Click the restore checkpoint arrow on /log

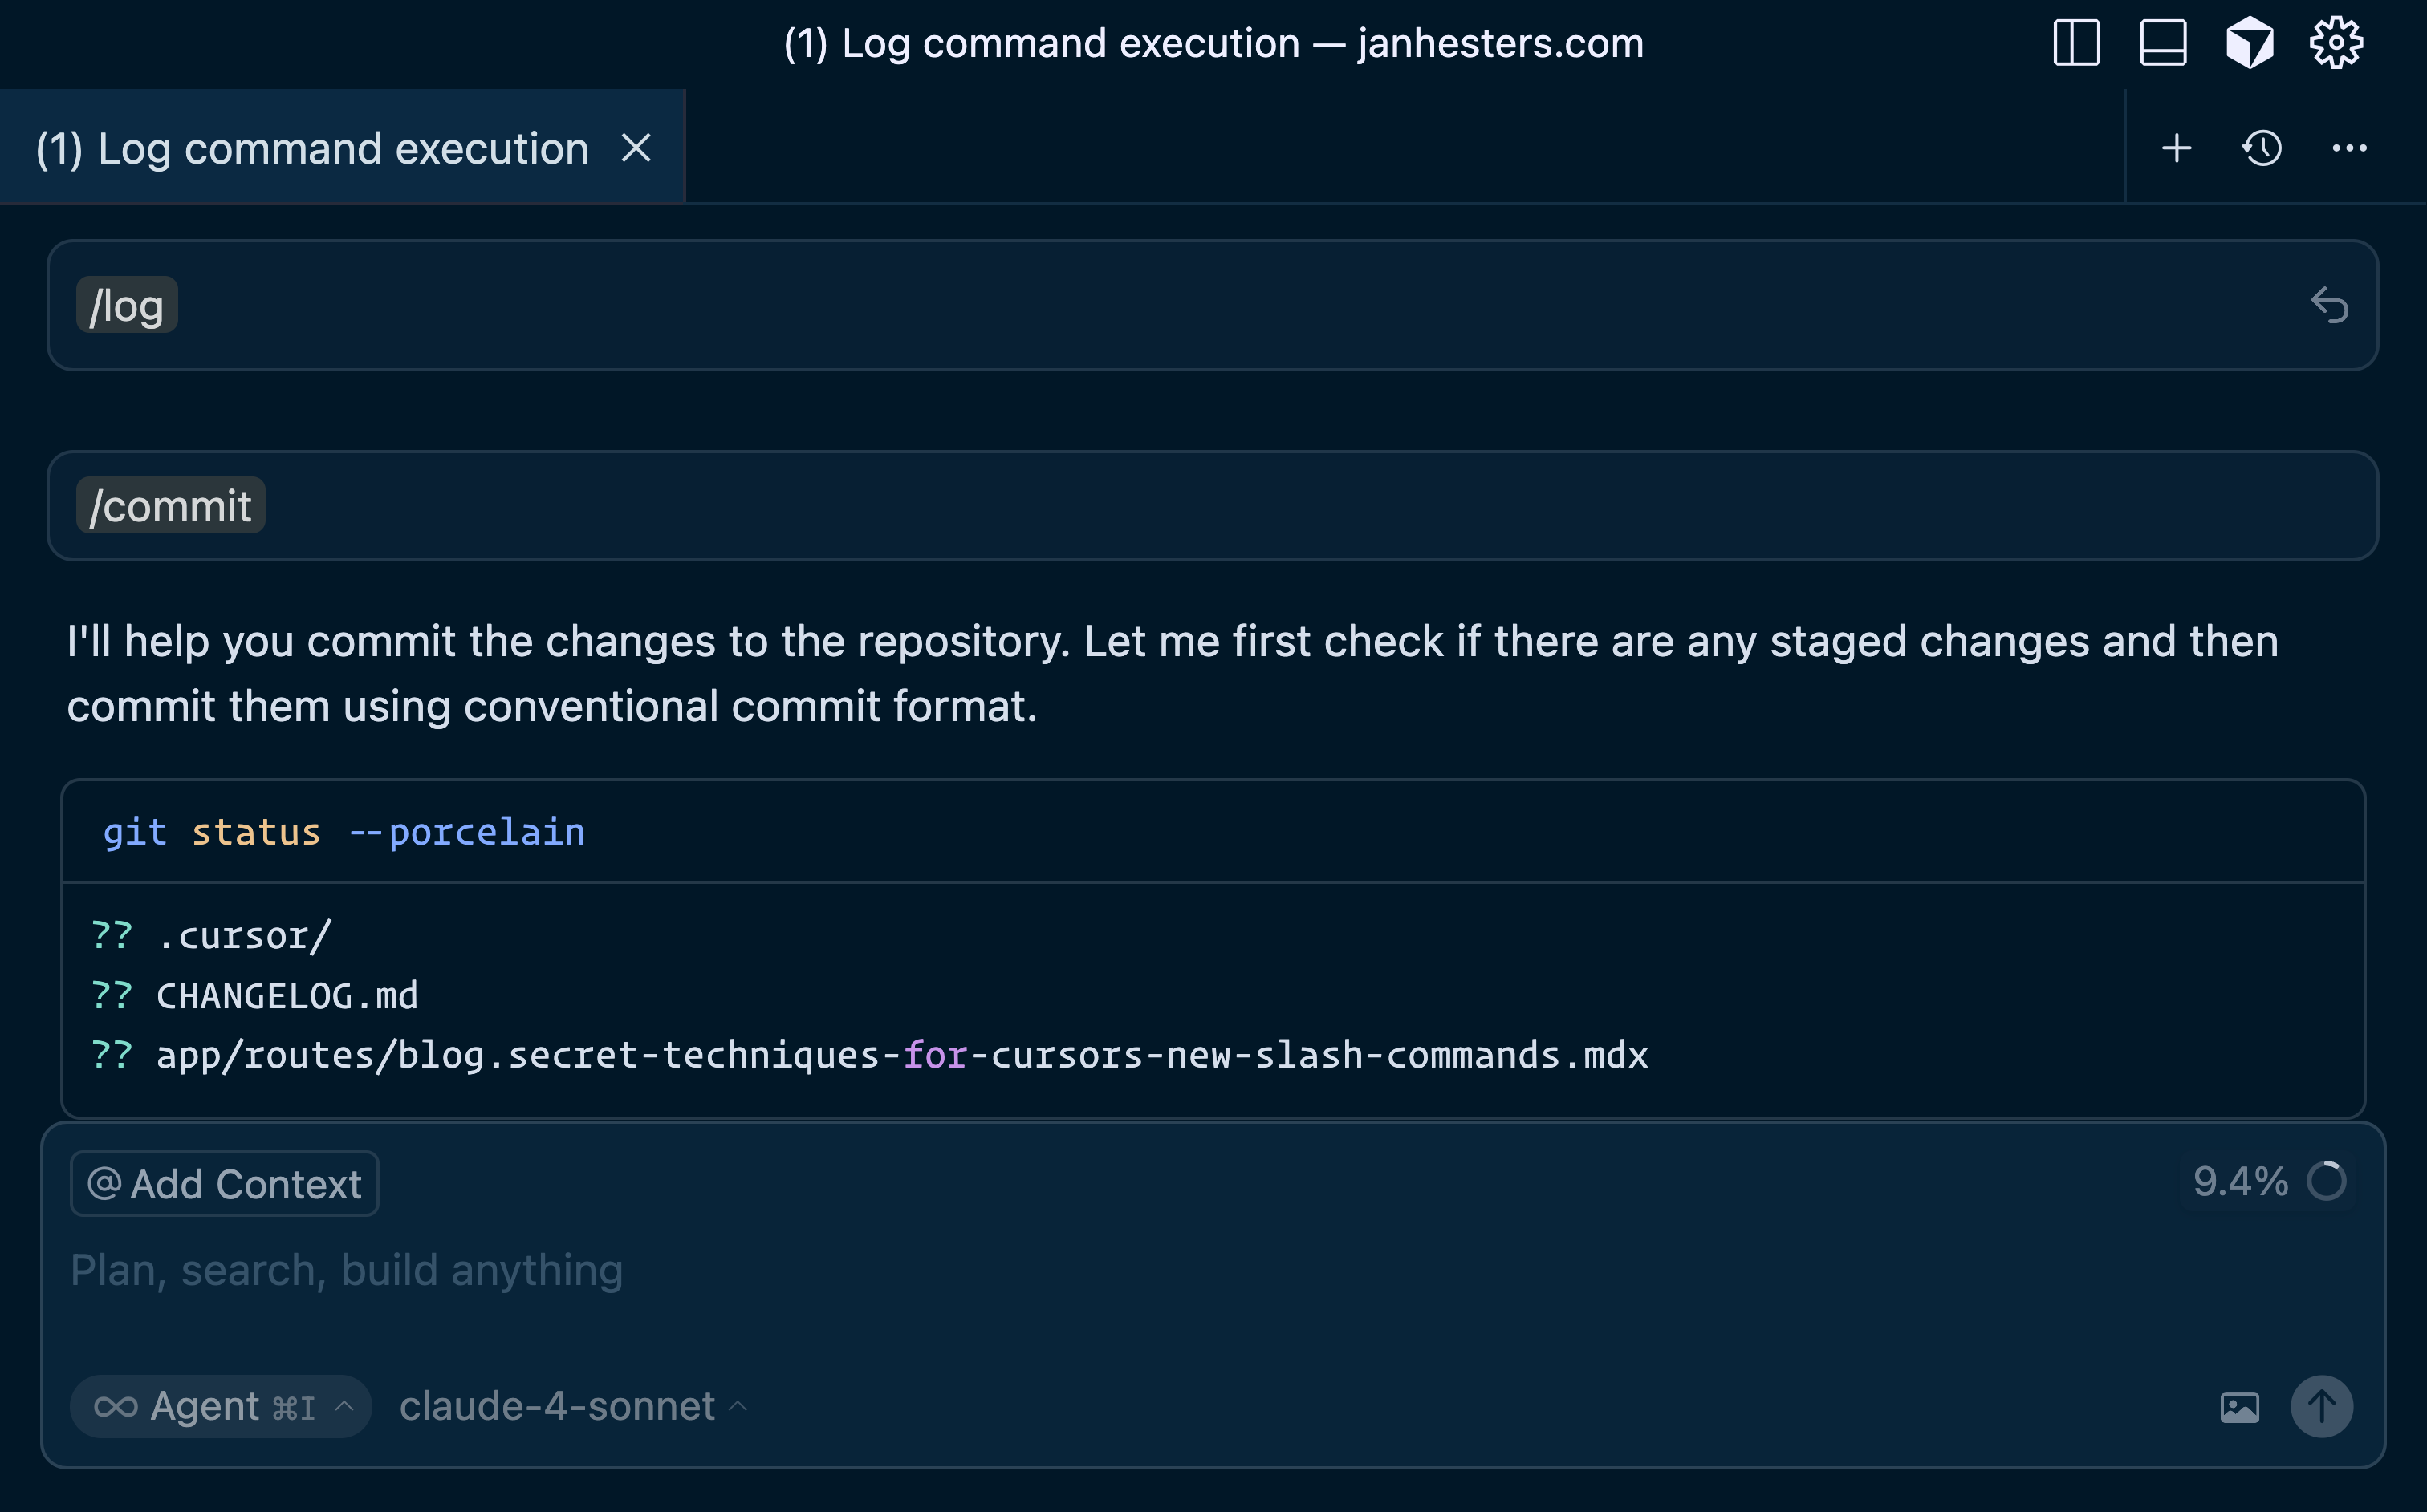click(2329, 305)
